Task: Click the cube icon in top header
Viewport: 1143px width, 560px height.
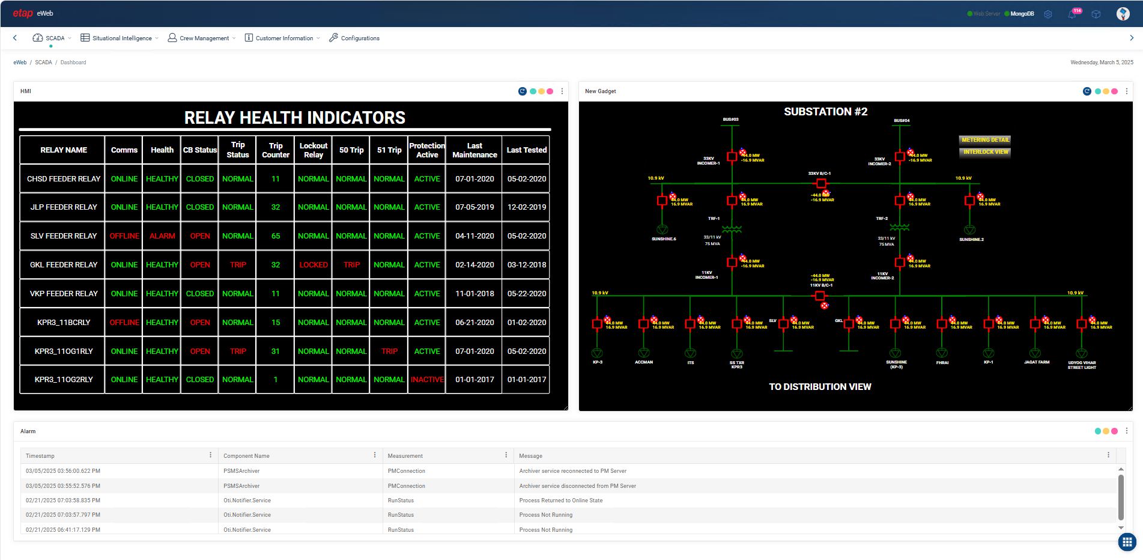Action: coord(1096,14)
